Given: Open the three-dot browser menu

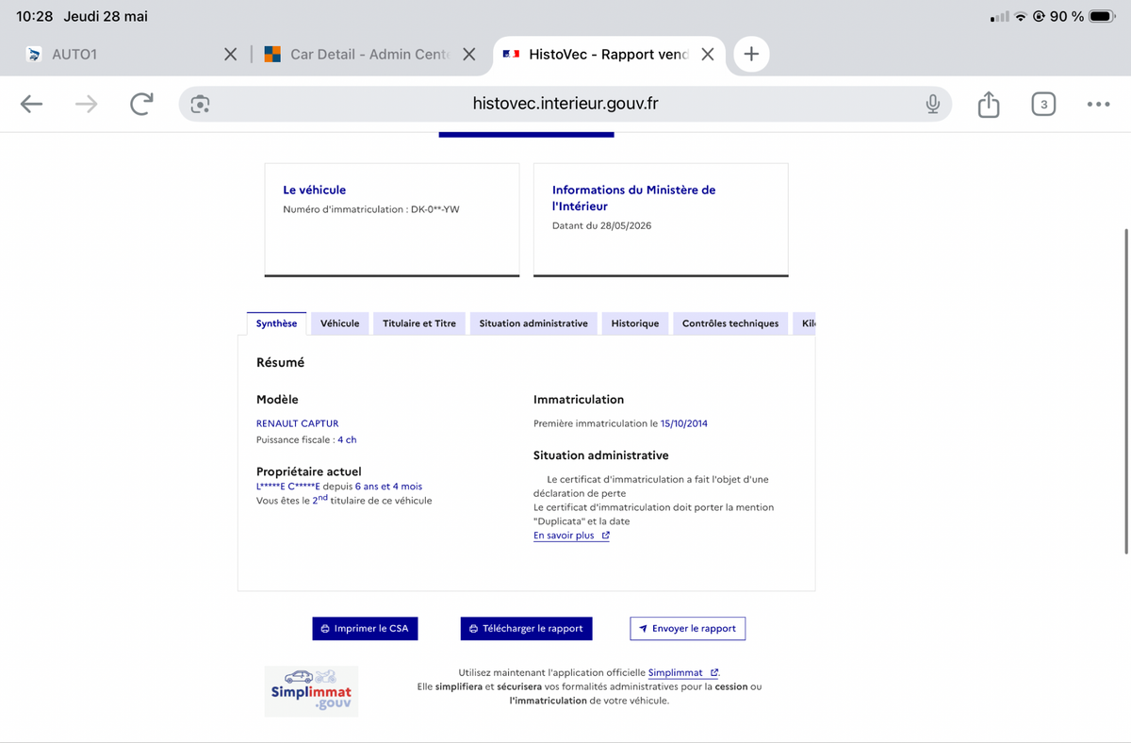Looking at the screenshot, I should pos(1098,104).
